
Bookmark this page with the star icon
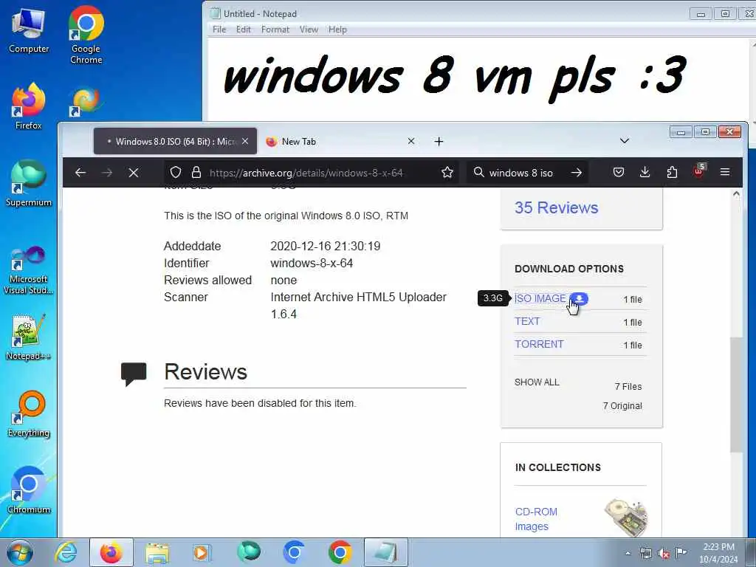click(447, 173)
